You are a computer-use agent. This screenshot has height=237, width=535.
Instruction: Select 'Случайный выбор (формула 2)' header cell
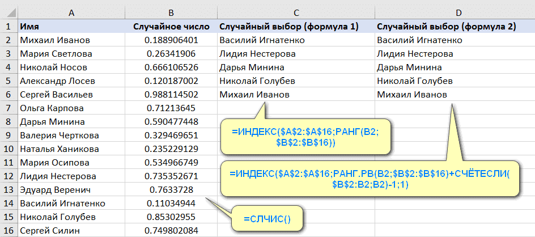[453, 27]
